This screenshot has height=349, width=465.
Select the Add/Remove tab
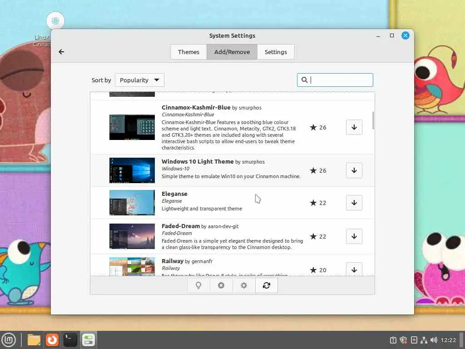tap(232, 52)
